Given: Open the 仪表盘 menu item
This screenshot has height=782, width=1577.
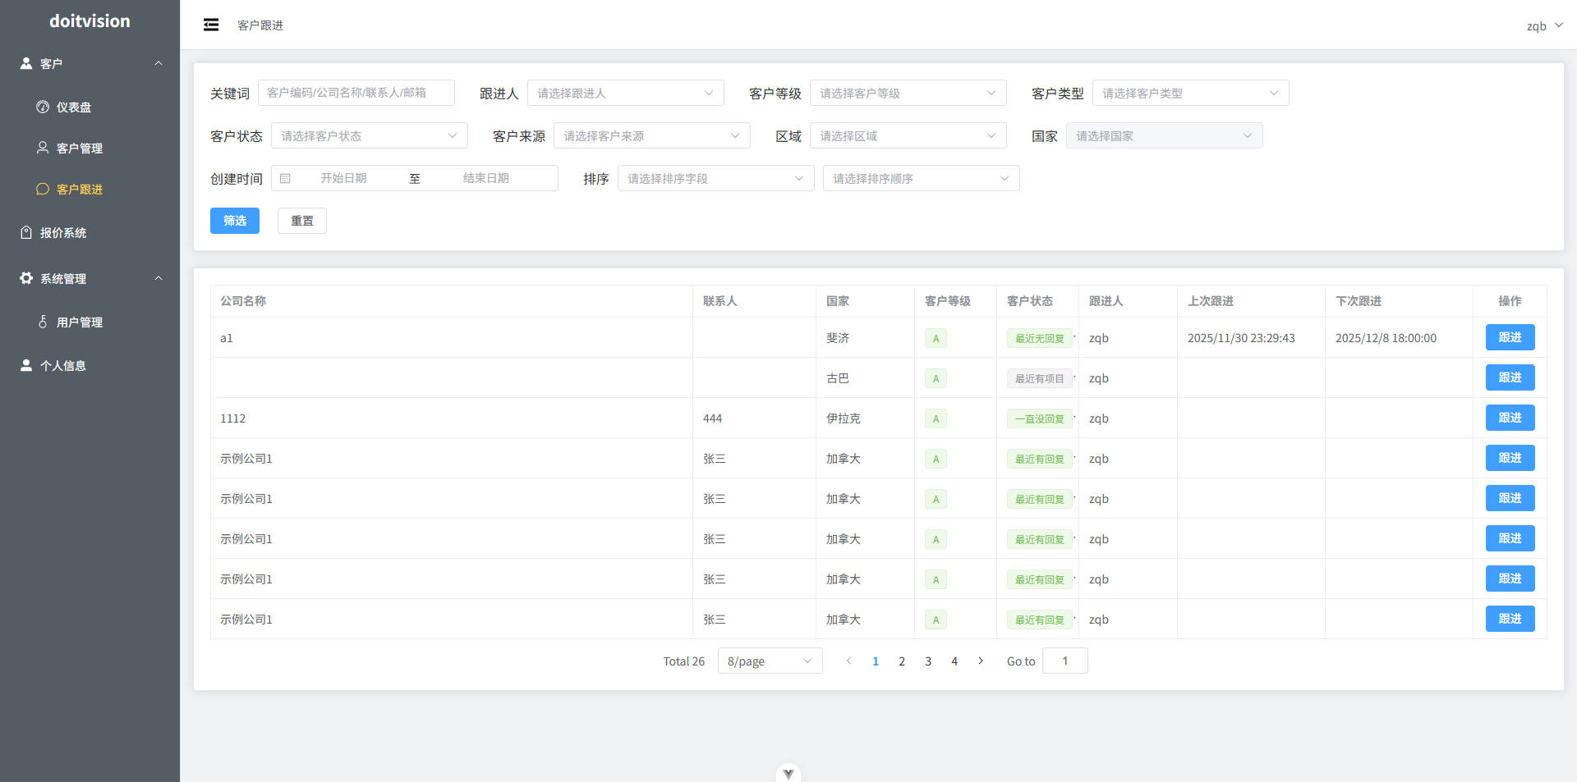Looking at the screenshot, I should point(90,107).
